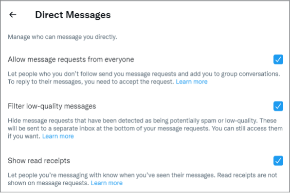Click the 'Filter low-quality messages' label
The image size is (290, 193).
(52, 106)
